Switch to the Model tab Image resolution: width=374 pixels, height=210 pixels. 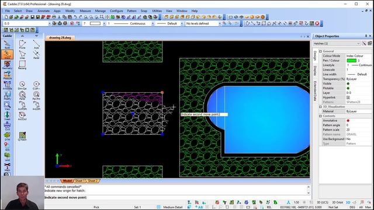coord(67,181)
